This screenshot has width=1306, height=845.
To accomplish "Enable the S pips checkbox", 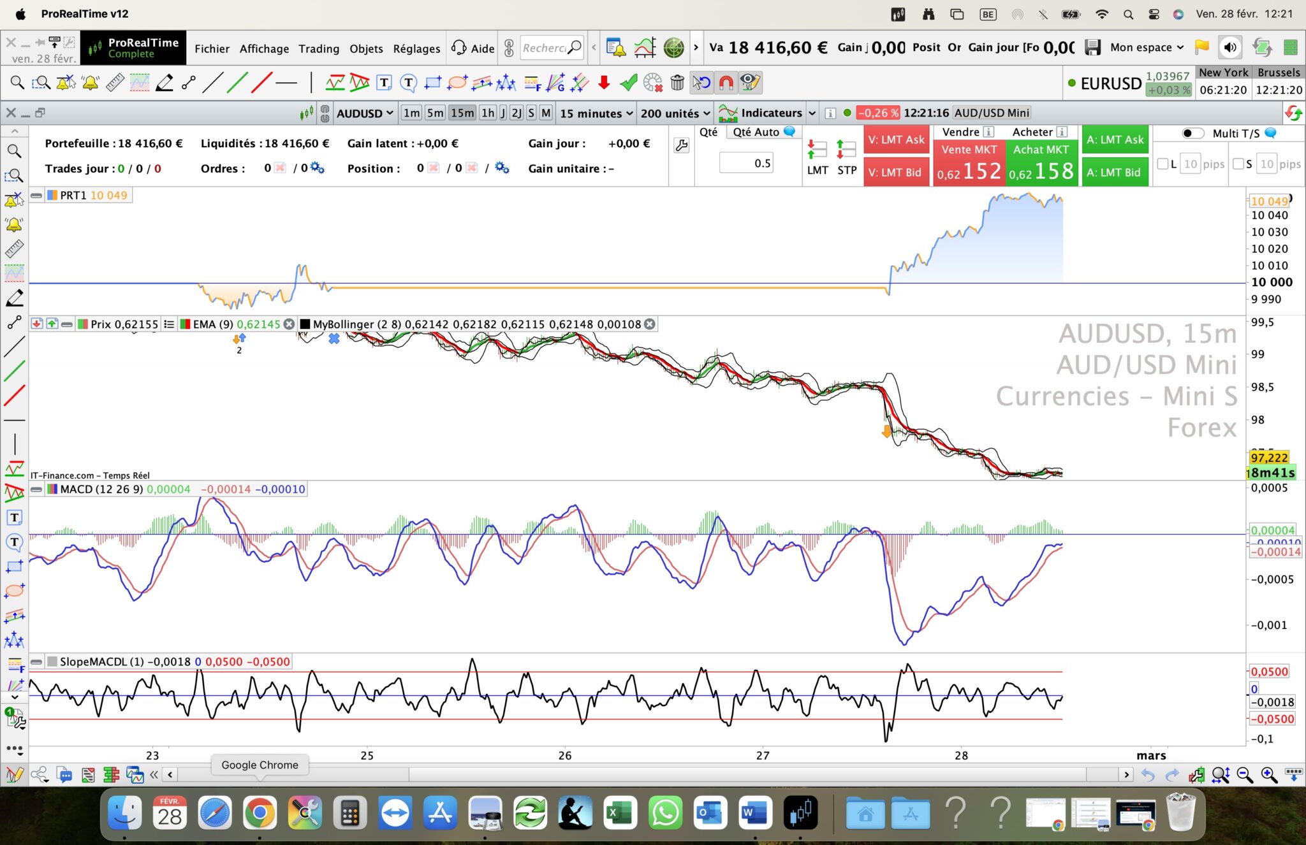I will [x=1238, y=164].
